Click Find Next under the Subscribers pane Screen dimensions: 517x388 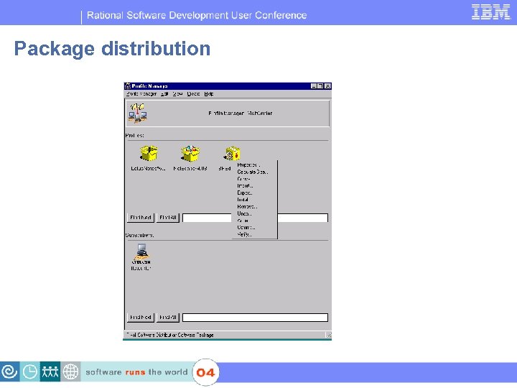click(x=141, y=318)
